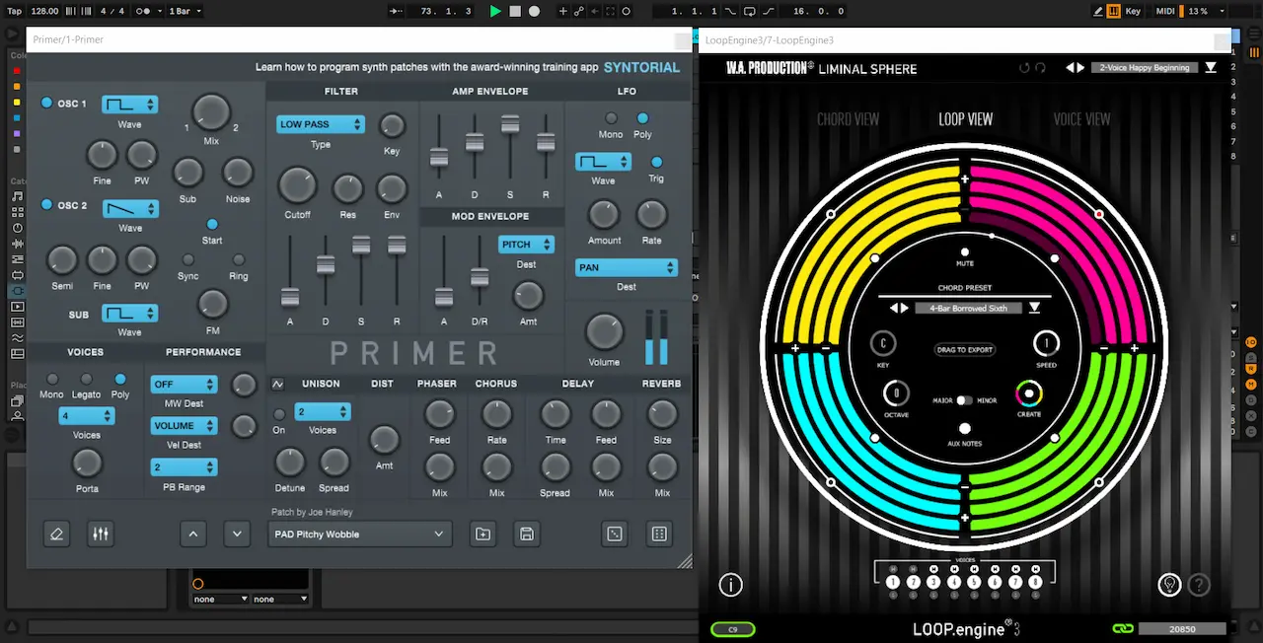
Task: Click the Tap tempo button
Action: click(x=15, y=11)
